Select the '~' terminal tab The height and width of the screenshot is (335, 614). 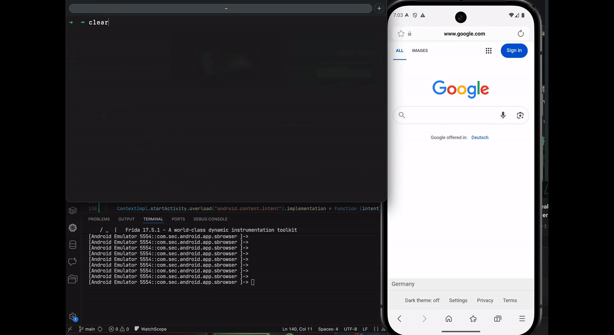click(221, 8)
